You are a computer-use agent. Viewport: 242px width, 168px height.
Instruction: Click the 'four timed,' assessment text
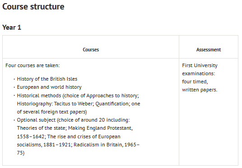click(x=195, y=82)
